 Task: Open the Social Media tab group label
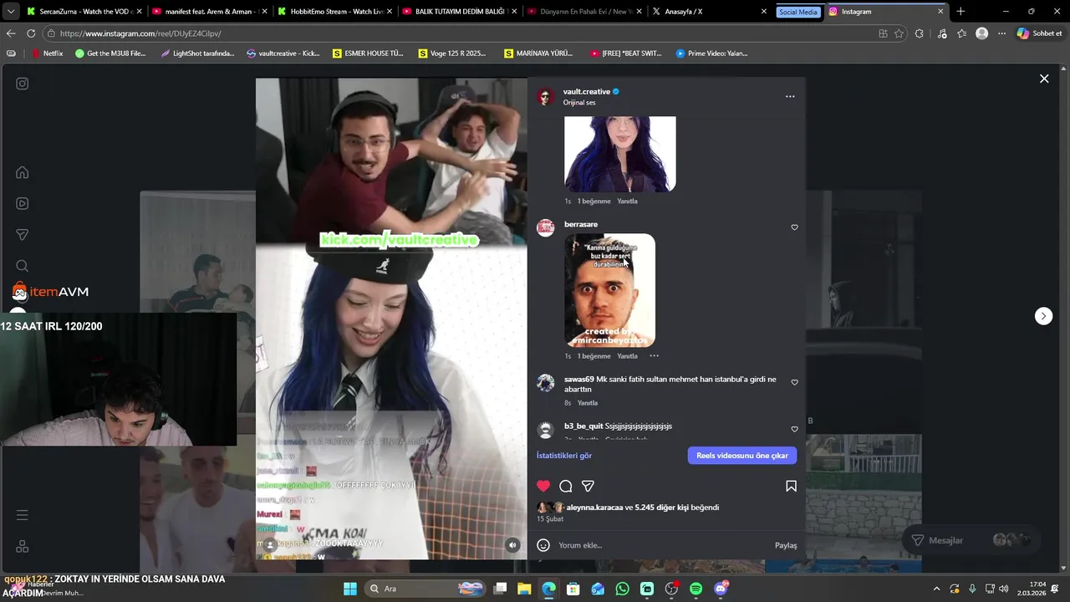(797, 12)
